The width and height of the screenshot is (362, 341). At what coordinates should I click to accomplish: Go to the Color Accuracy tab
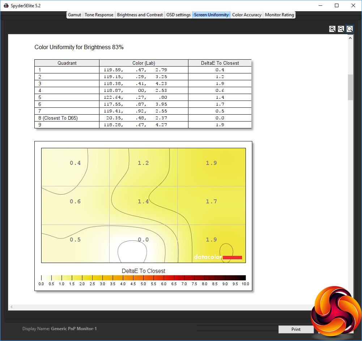point(247,15)
